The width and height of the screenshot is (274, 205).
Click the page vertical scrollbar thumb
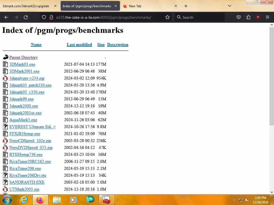click(x=272, y=76)
